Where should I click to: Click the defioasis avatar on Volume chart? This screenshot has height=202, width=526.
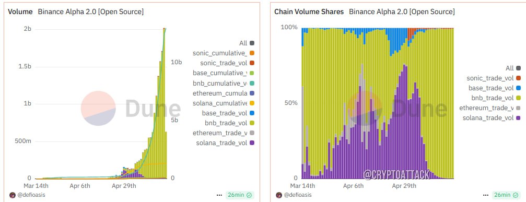[x=13, y=195]
